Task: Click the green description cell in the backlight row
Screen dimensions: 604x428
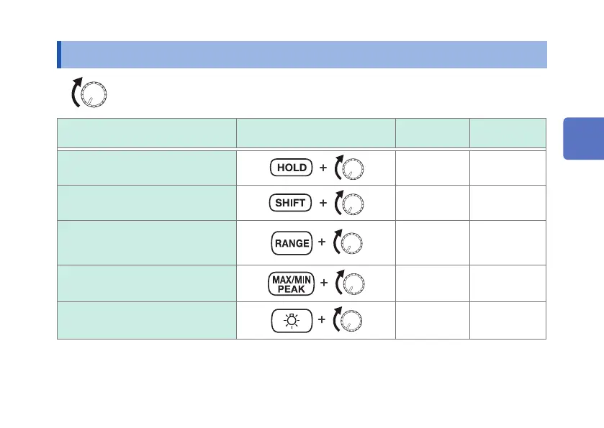Action: click(147, 320)
